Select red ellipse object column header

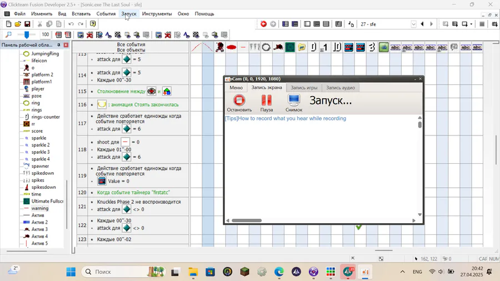point(231,47)
